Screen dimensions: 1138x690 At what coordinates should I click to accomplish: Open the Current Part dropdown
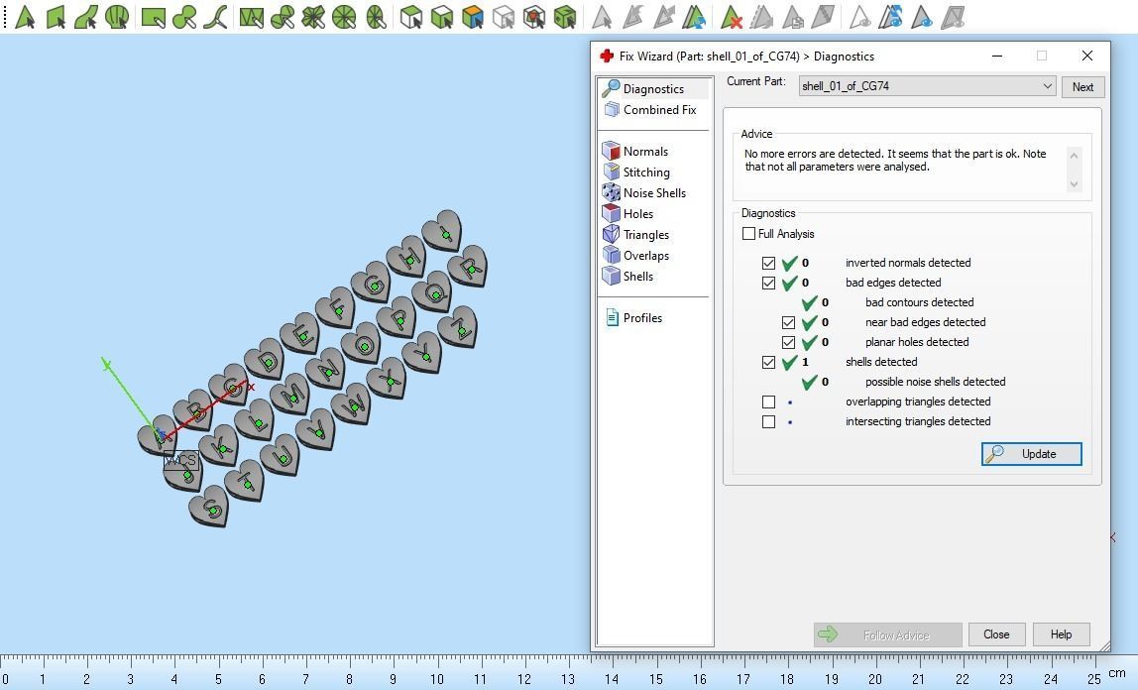pyautogui.click(x=927, y=85)
